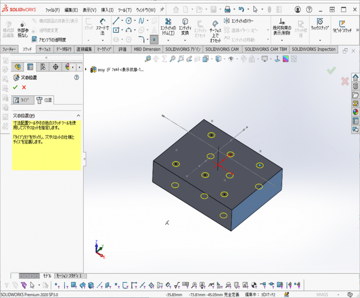Click the Save icon in the title bar
The image size is (360, 298).
pos(213,9)
